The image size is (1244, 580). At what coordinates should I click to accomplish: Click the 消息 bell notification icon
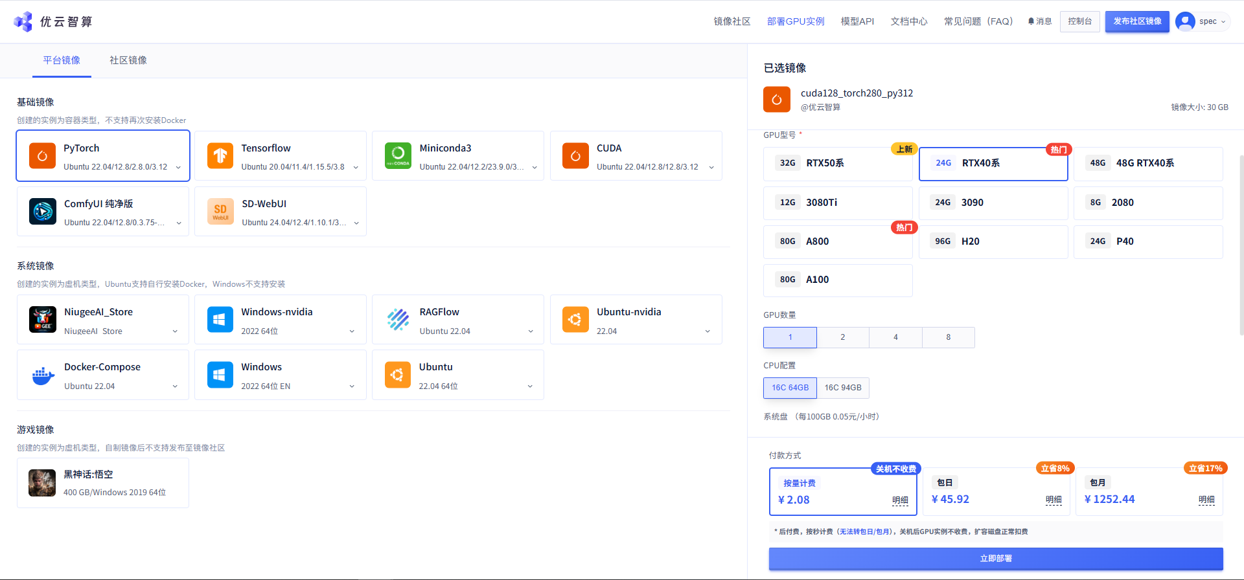1031,21
